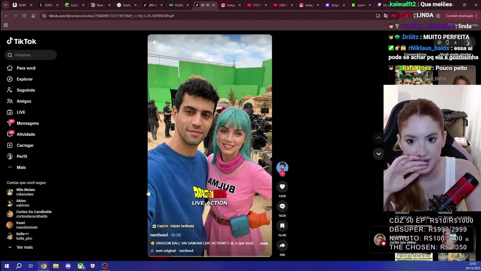Open nerdsoul creator avatar beside the video
Image resolution: width=481 pixels, height=271 pixels.
(282, 167)
